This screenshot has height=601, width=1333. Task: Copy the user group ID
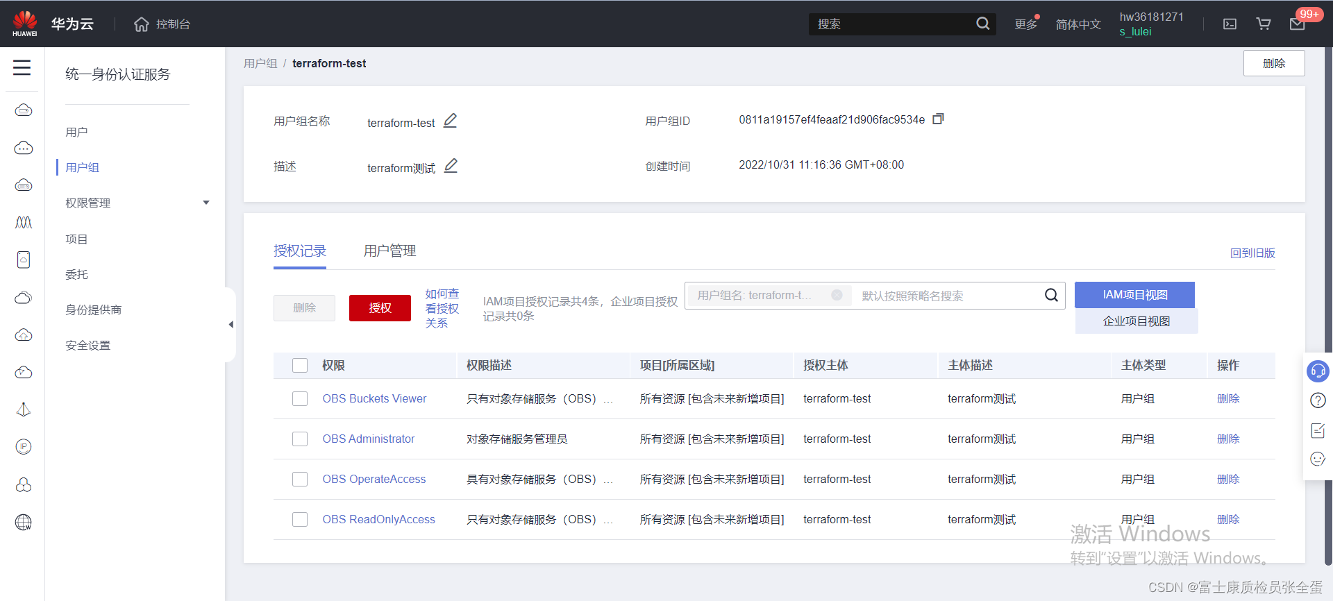point(938,119)
